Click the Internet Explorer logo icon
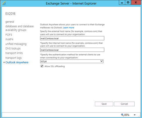The image size is (142, 118). [x=4, y=3]
